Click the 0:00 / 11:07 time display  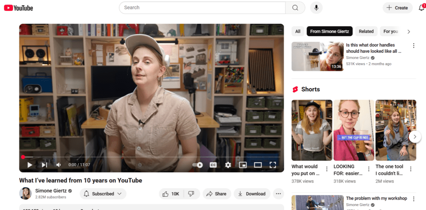tap(79, 165)
